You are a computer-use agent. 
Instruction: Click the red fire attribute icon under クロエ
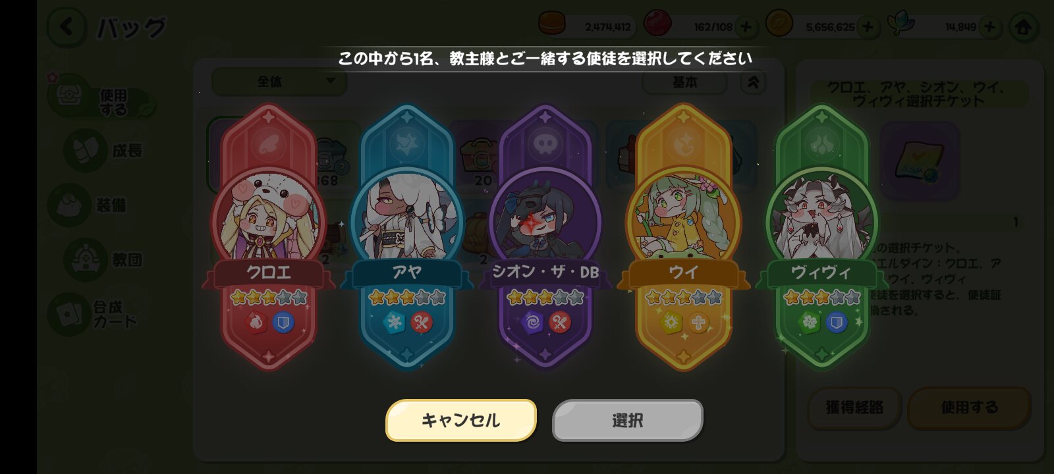coord(255,323)
